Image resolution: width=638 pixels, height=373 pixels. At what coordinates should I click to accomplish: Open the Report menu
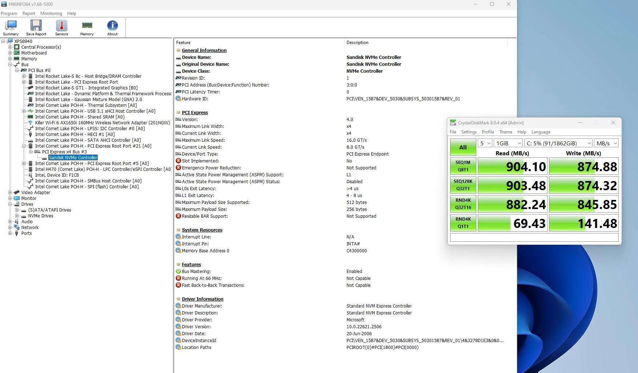pos(29,13)
